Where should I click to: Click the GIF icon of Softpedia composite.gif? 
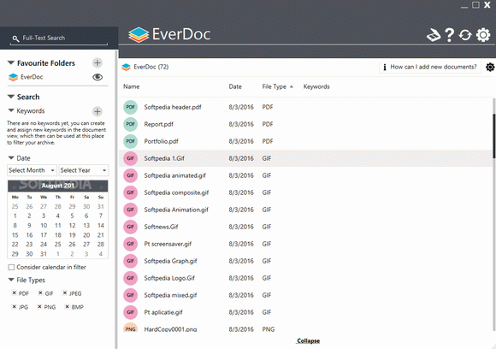point(130,192)
